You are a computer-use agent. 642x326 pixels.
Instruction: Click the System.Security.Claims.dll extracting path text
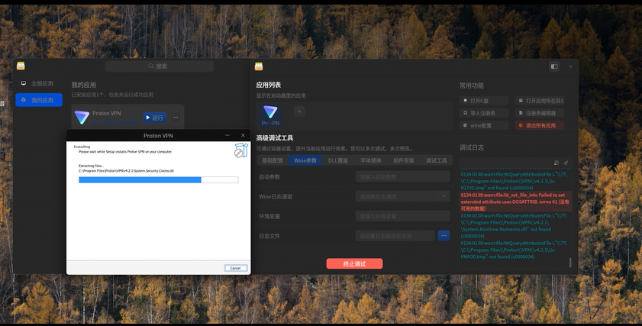point(127,171)
